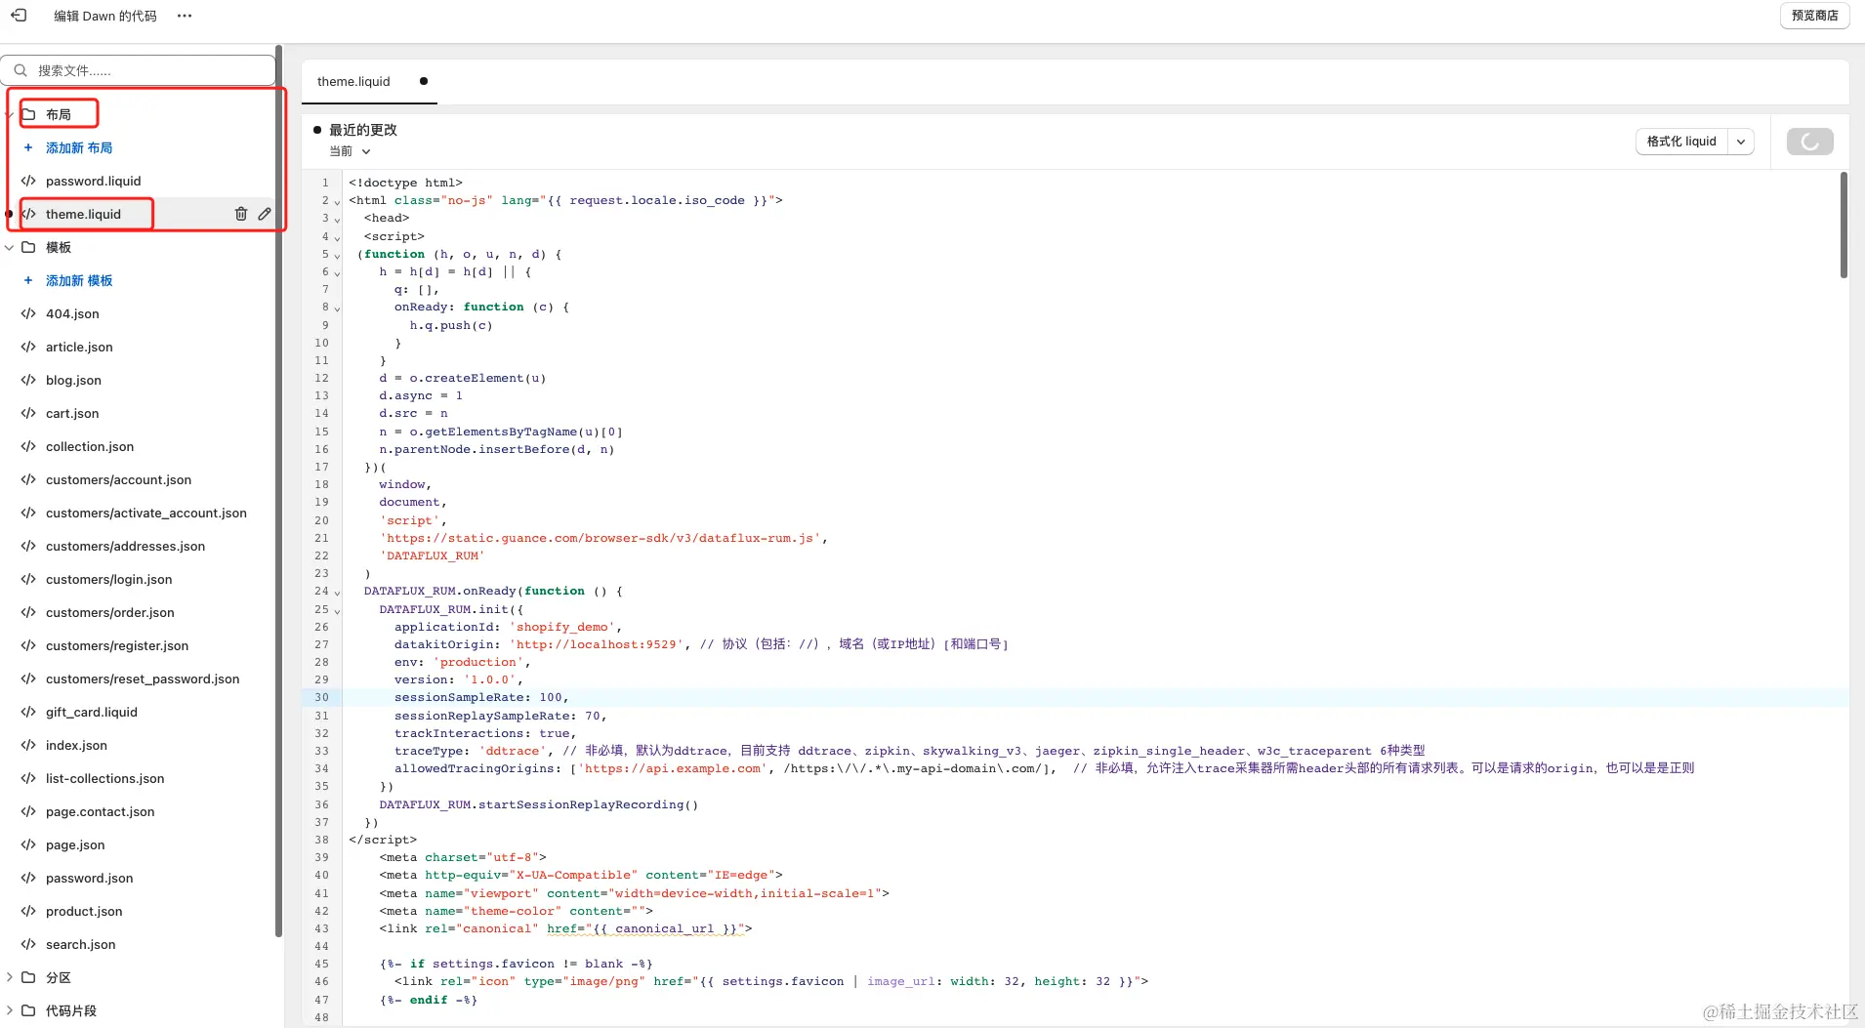The width and height of the screenshot is (1865, 1028).
Task: Open customers/activate_account.json file
Action: pyautogui.click(x=146, y=514)
